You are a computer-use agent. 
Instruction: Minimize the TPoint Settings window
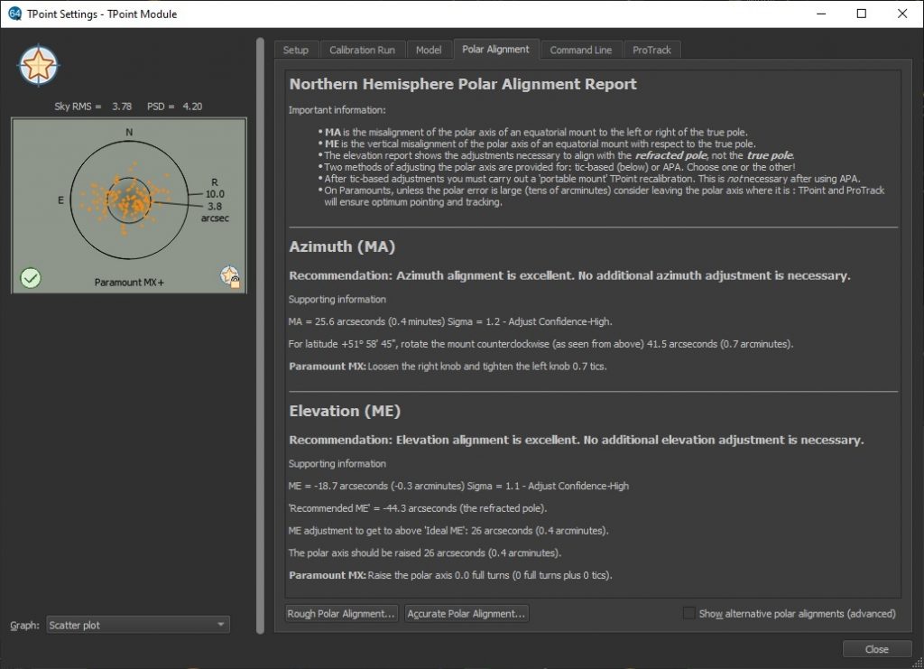pyautogui.click(x=822, y=14)
